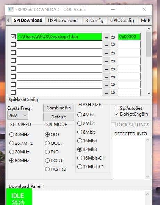The width and height of the screenshot is (160, 205).
Task: Click the file path field containing 1.bin
Action: pyautogui.click(x=60, y=37)
